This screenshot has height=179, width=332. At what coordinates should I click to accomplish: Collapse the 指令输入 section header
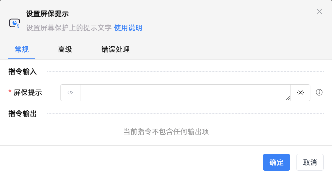(22, 72)
